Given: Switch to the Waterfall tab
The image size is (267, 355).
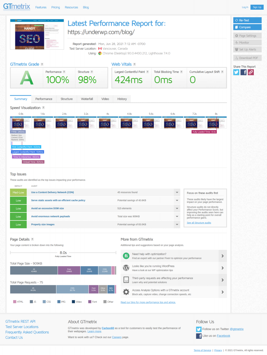Looking at the screenshot, I should click(x=87, y=99).
